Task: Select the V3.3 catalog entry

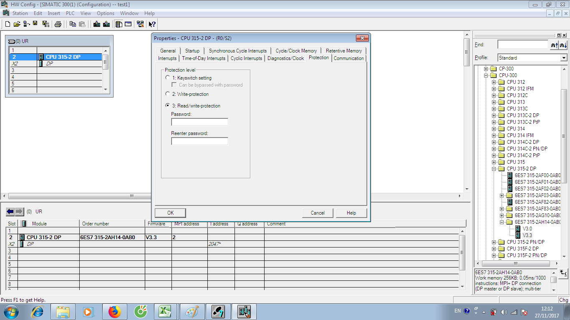Action: tap(527, 235)
